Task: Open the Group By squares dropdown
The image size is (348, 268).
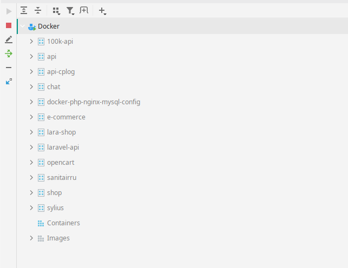Action: coord(56,11)
